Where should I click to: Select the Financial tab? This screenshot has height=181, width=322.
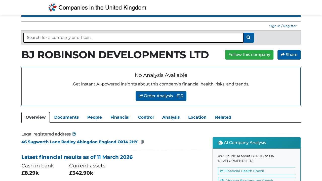point(120,117)
